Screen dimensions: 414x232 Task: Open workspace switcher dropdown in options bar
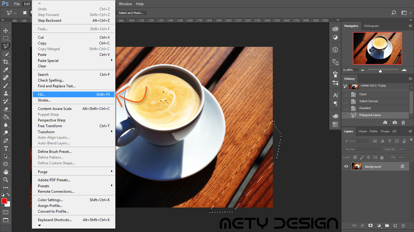pyautogui.click(x=406, y=13)
